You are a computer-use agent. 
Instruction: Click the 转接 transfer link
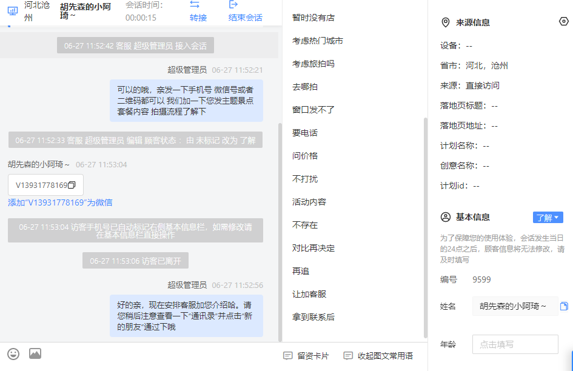pyautogui.click(x=198, y=18)
